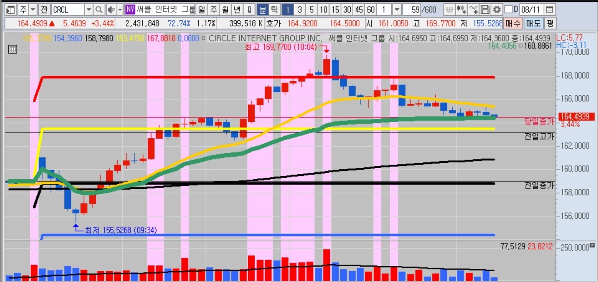598x282 pixels.
Task: Click the 전일고가 line label
Action: [539, 136]
